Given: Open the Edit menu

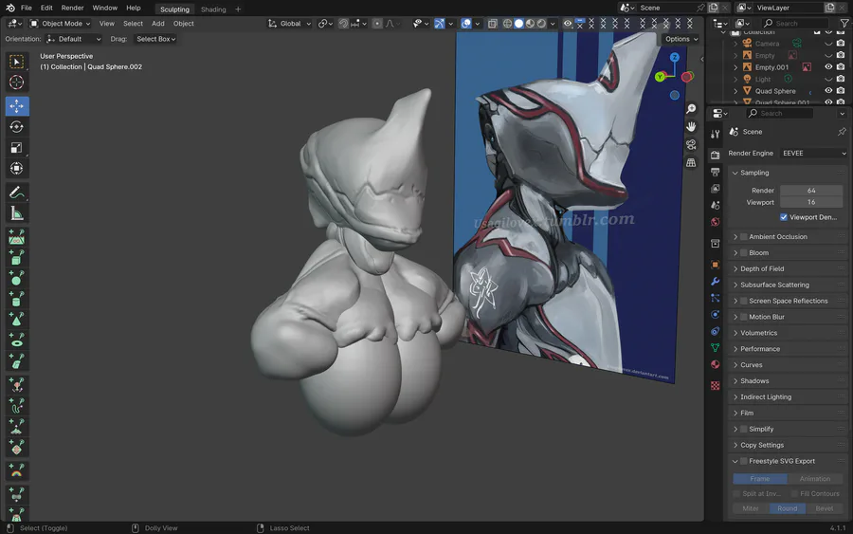Looking at the screenshot, I should [46, 8].
